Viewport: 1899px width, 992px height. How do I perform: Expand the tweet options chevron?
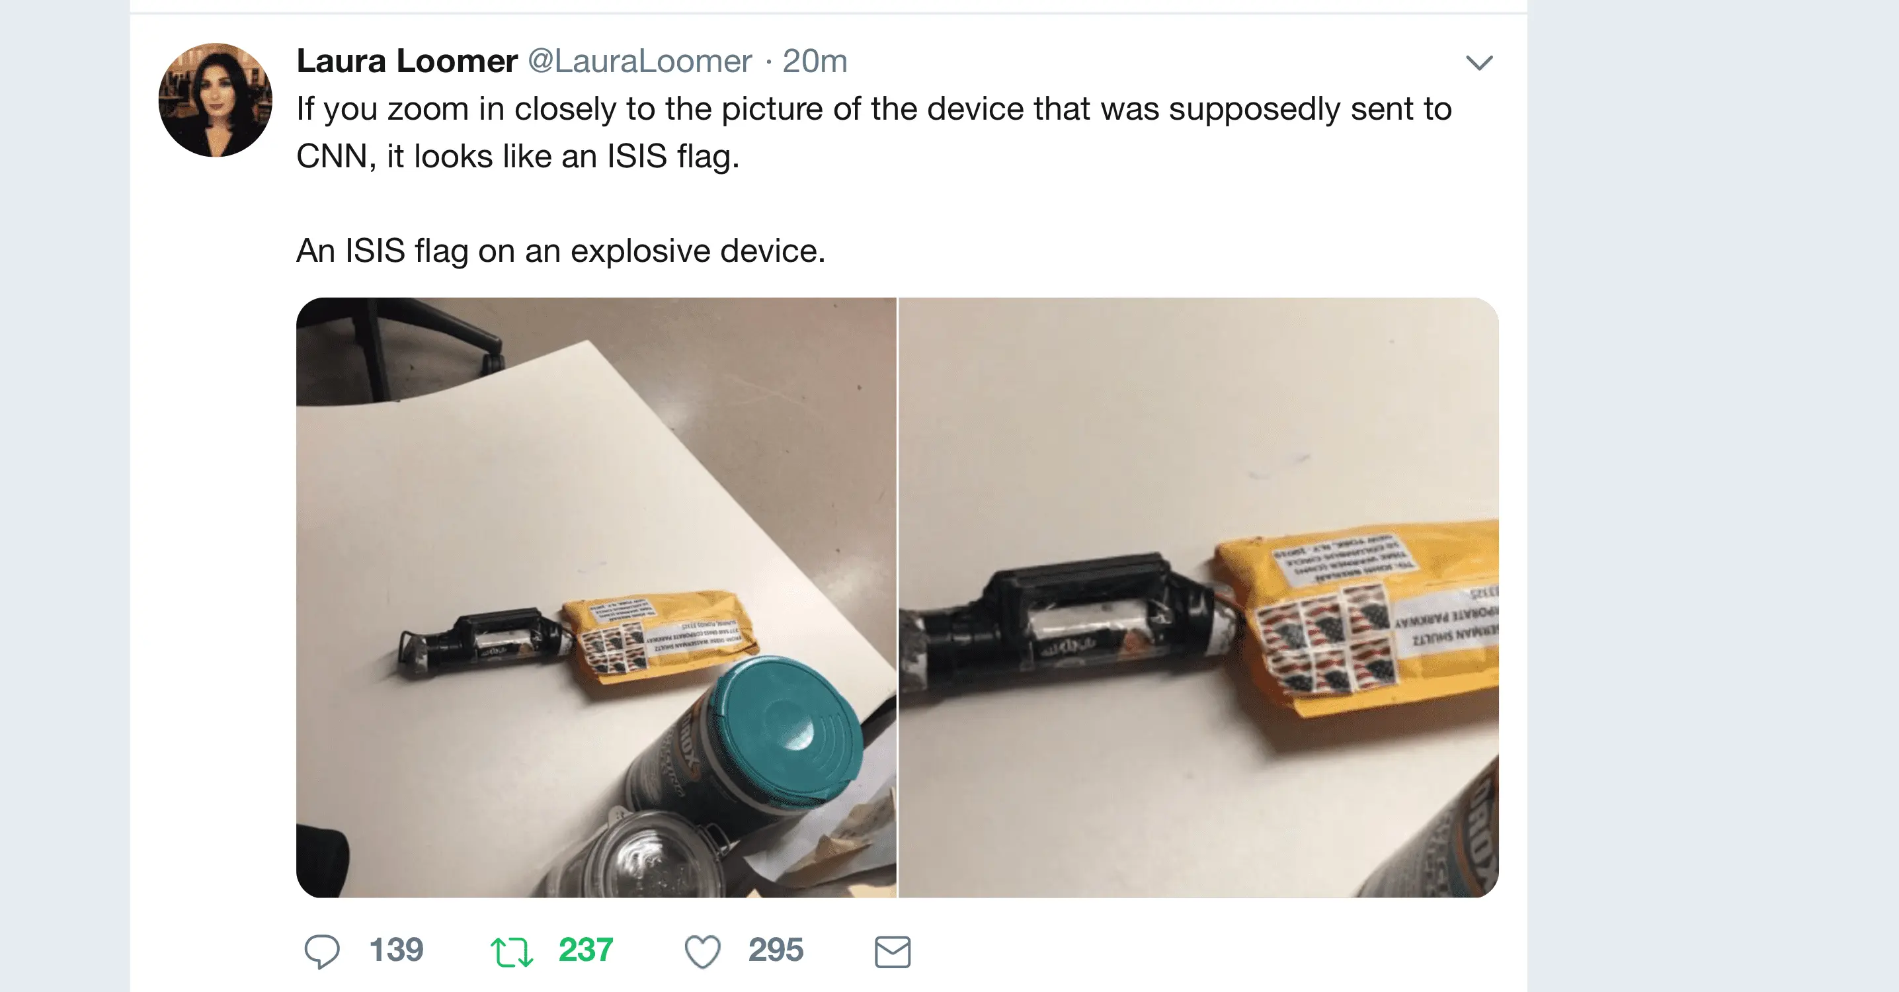click(x=1479, y=63)
